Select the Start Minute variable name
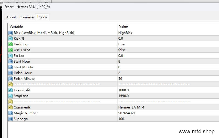The width and height of the screenshot is (219, 138). pos(23,67)
